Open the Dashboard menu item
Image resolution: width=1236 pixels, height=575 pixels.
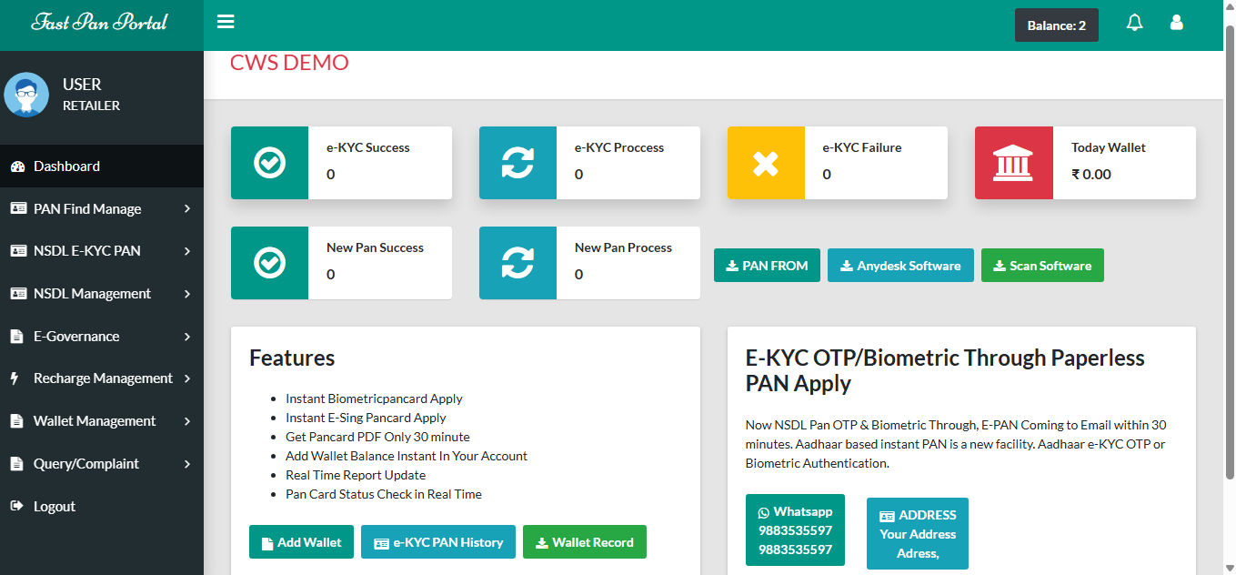(66, 166)
